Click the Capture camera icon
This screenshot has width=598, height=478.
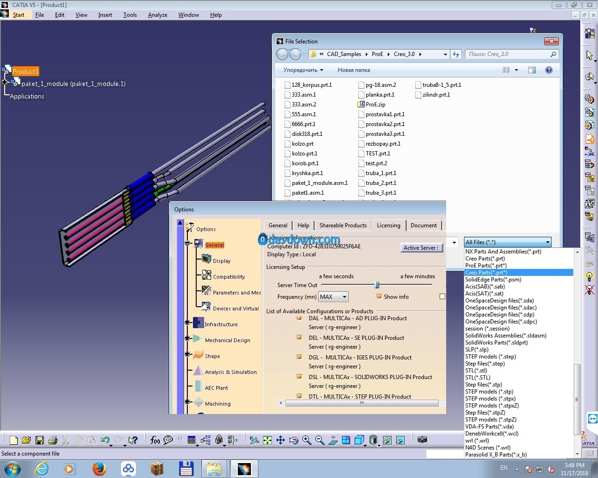point(422,440)
